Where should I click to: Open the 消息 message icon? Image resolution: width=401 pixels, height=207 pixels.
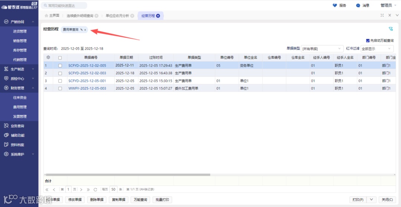pos(358,5)
